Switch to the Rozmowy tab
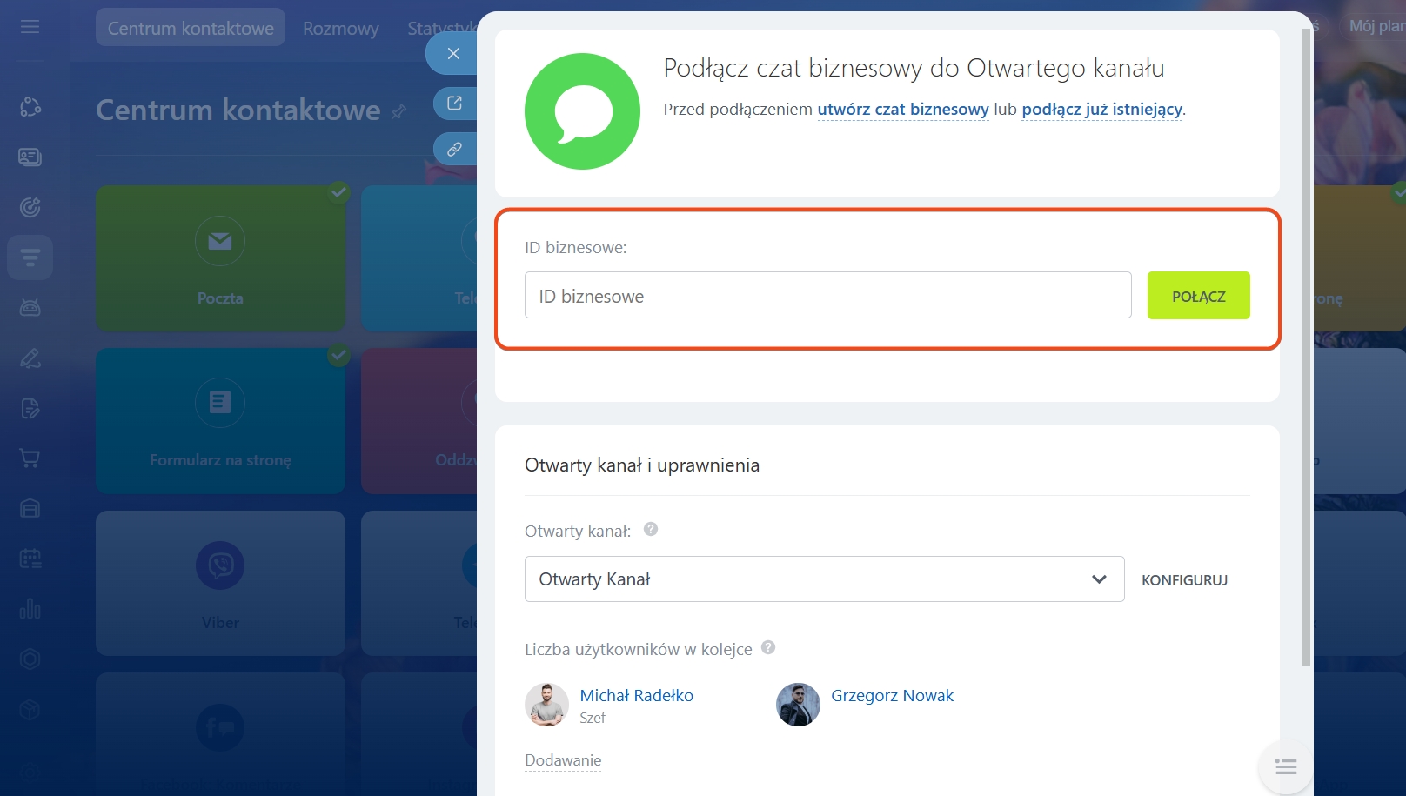Screen dimensions: 1406x796 (x=341, y=28)
